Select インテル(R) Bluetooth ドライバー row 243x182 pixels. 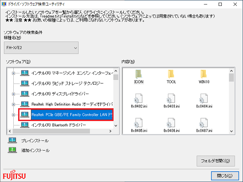point(59,125)
